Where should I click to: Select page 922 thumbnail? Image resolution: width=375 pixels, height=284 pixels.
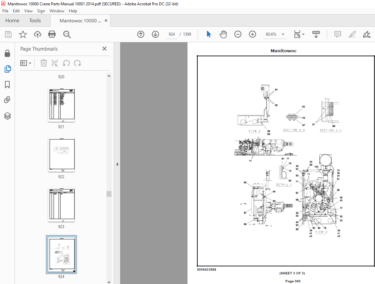62,155
